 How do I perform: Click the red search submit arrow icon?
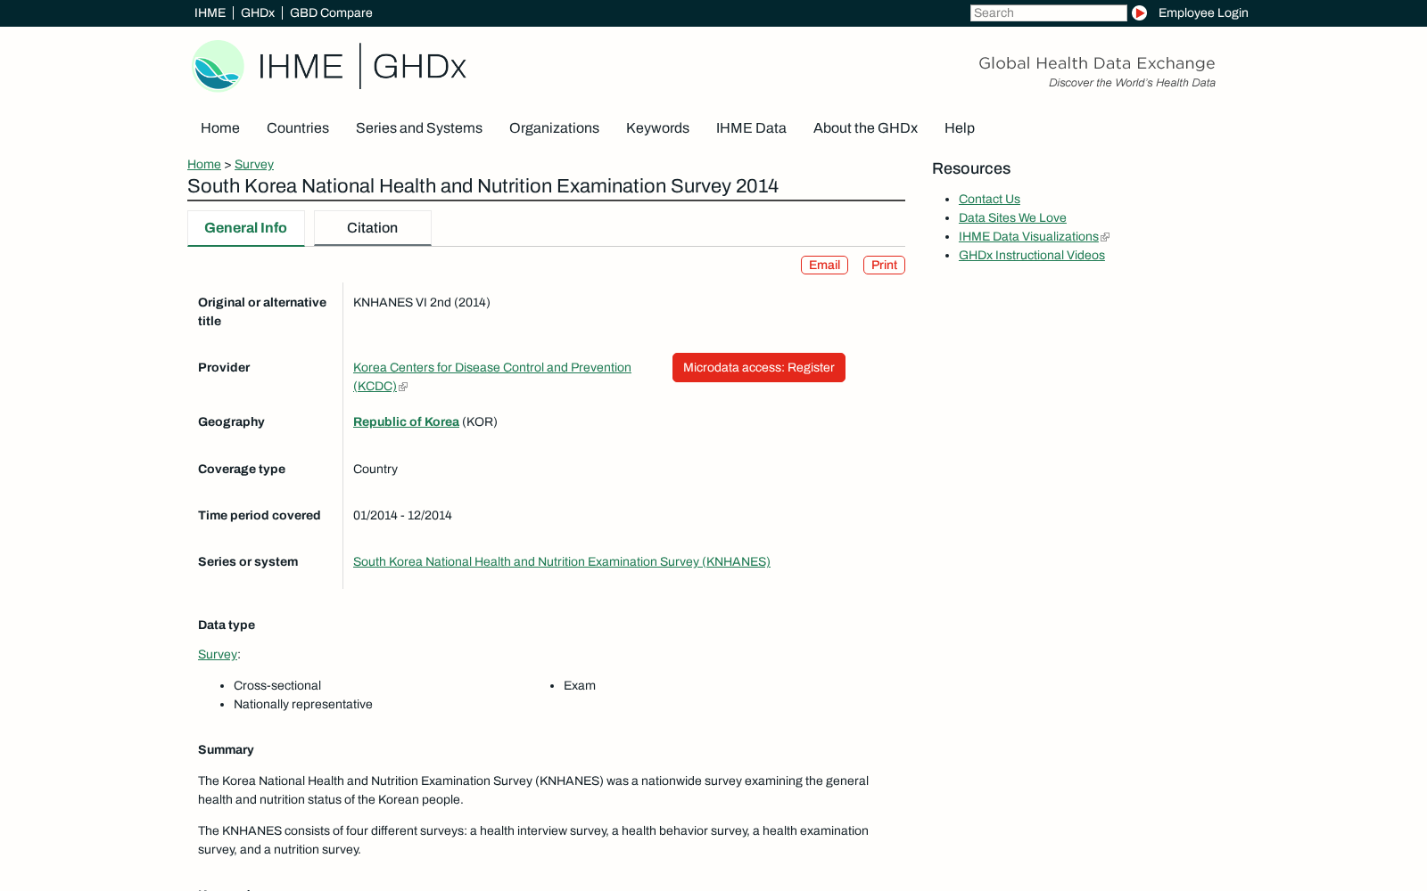1139,13
